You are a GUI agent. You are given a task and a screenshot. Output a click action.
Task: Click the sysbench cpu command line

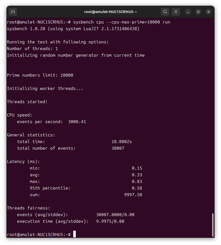pos(121,22)
